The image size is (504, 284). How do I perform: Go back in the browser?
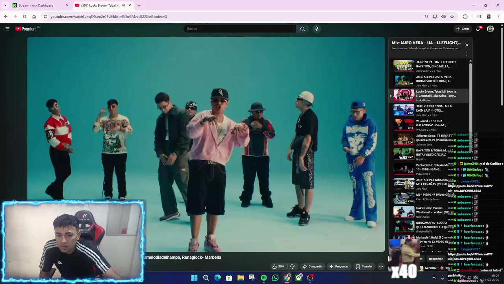[x=6, y=17]
